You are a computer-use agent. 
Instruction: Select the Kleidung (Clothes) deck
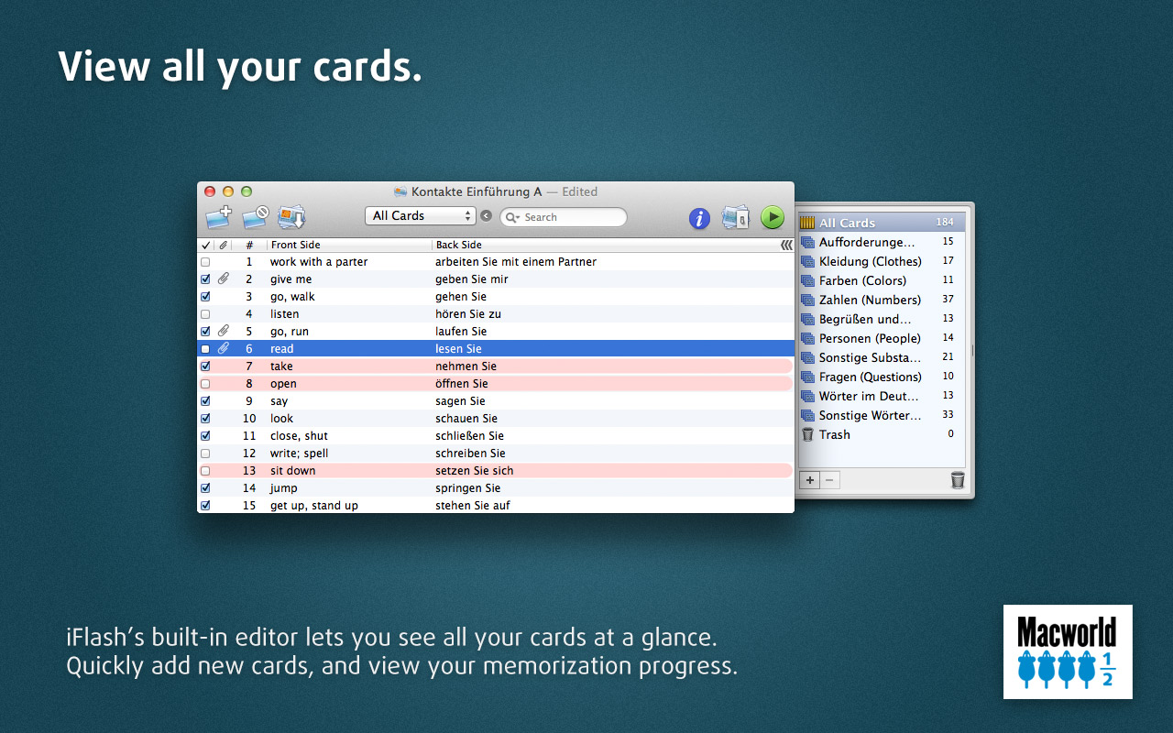(882, 261)
